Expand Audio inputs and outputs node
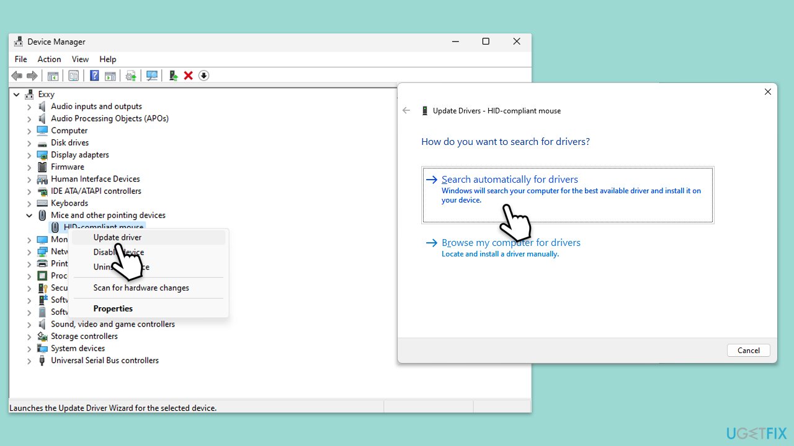Image resolution: width=794 pixels, height=446 pixels. (29, 107)
